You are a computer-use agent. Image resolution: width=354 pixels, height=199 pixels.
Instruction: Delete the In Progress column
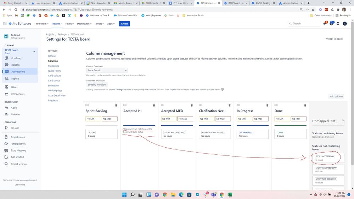coord(267,106)
